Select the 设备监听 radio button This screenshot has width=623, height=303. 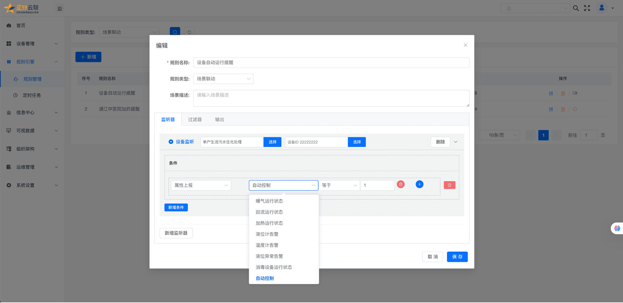coord(171,142)
